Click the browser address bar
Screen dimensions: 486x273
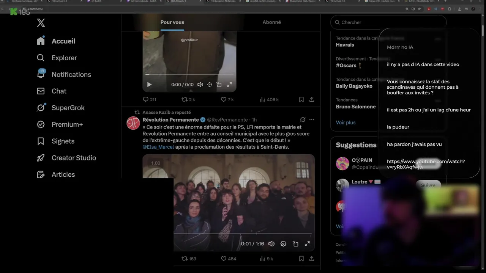(x=213, y=9)
